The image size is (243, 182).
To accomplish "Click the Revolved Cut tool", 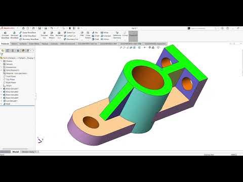I will (59, 35).
